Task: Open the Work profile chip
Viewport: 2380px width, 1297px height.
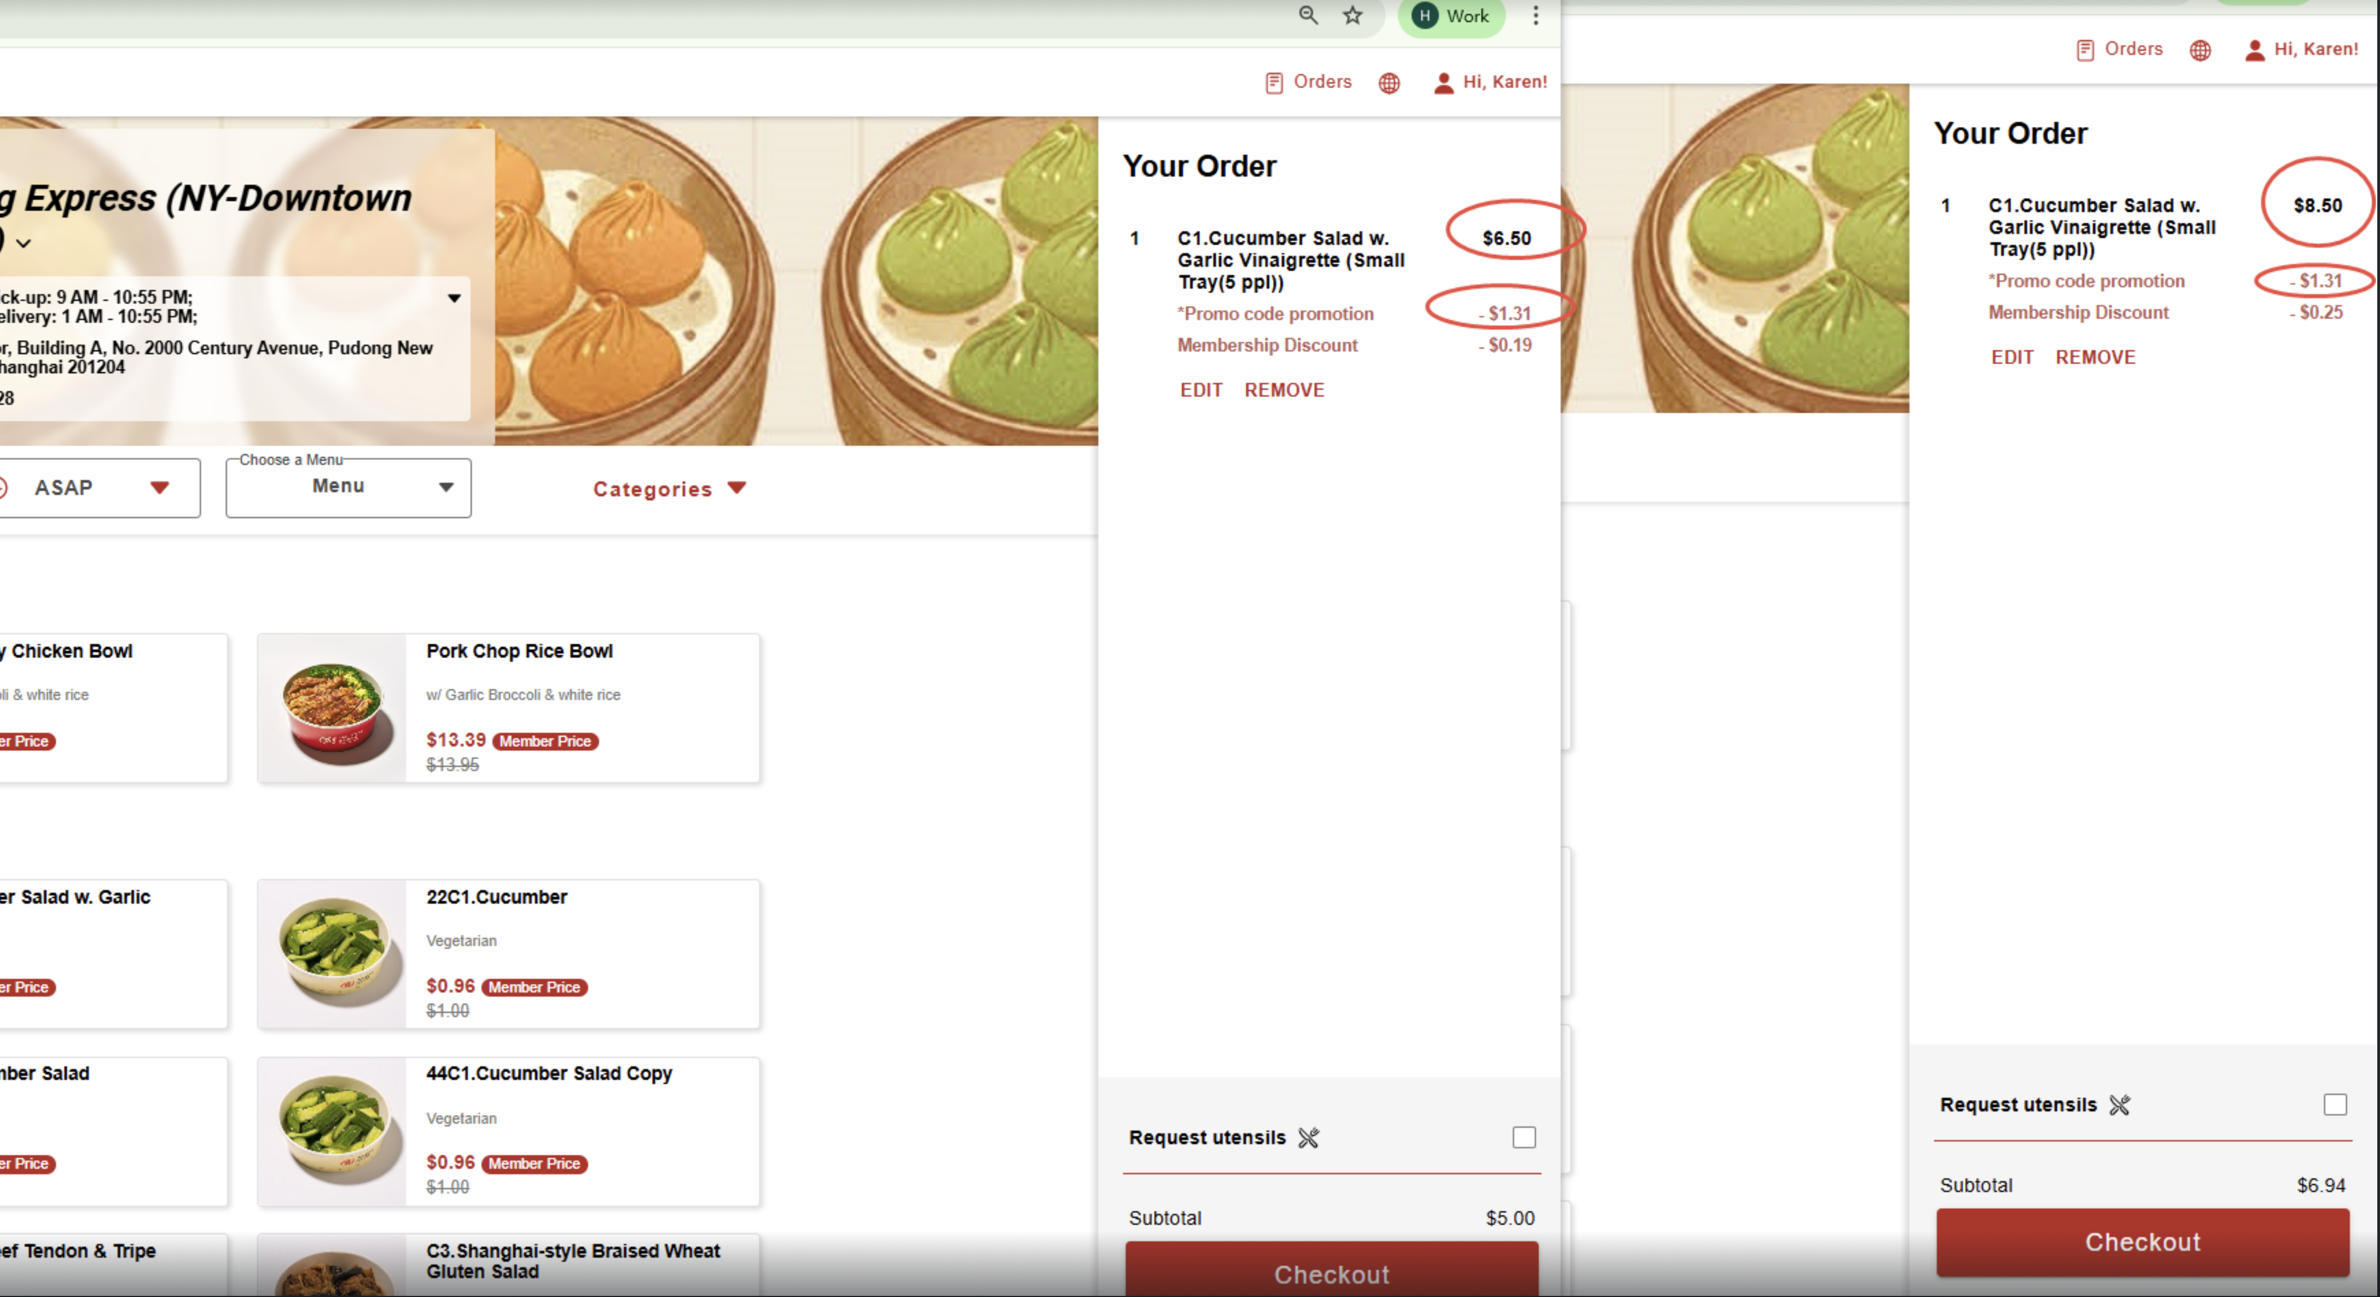Action: point(1450,16)
